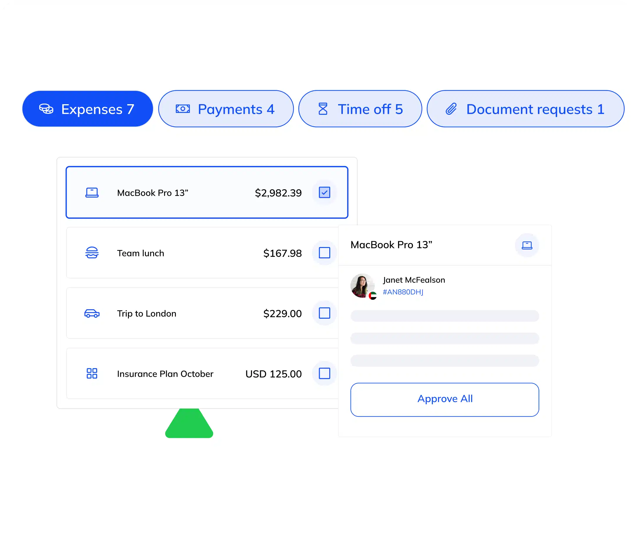
Task: Select the Insurance Plan October checkbox
Action: 324,373
